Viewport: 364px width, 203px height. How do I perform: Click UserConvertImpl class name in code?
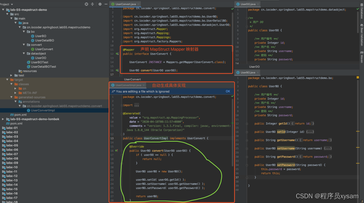coord(156,138)
